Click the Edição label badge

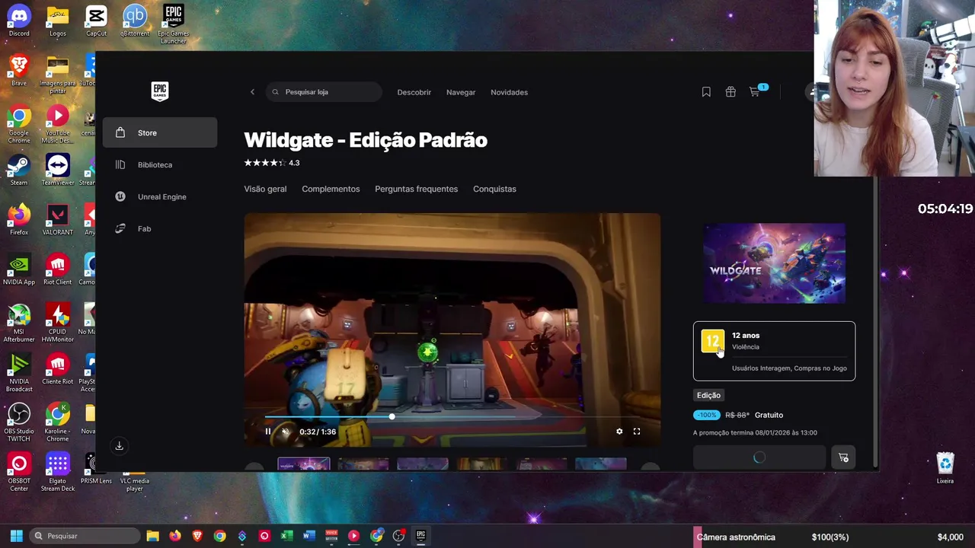(708, 395)
